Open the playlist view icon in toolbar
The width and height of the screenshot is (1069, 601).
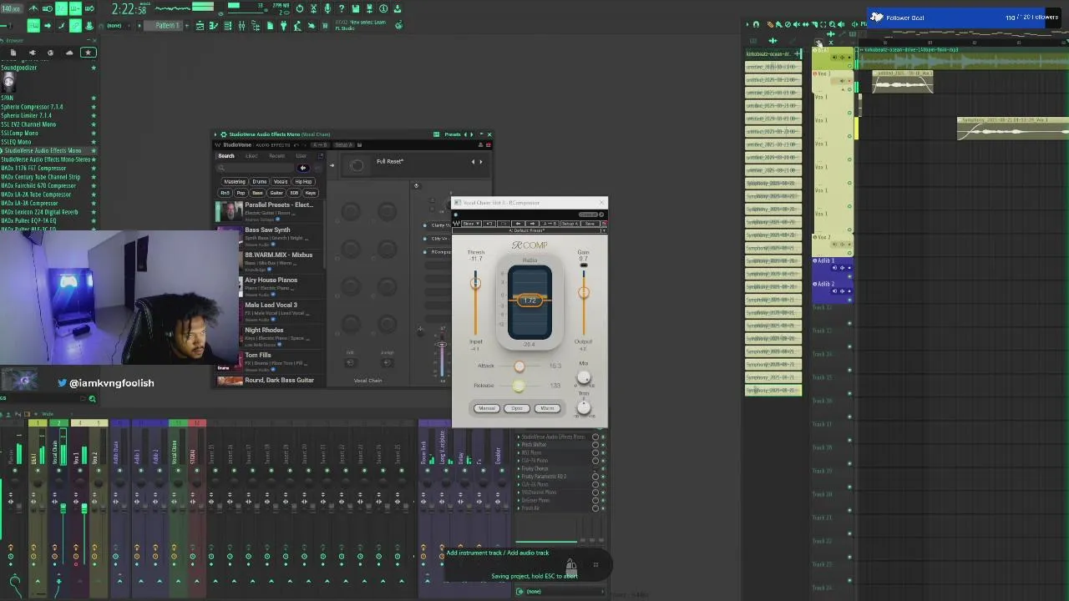[200, 26]
